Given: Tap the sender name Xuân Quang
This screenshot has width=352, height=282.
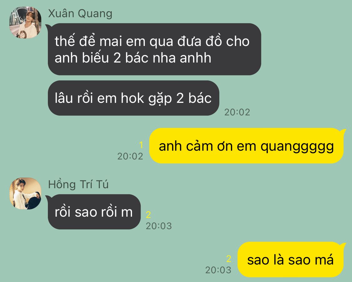Looking at the screenshot, I should [80, 13].
